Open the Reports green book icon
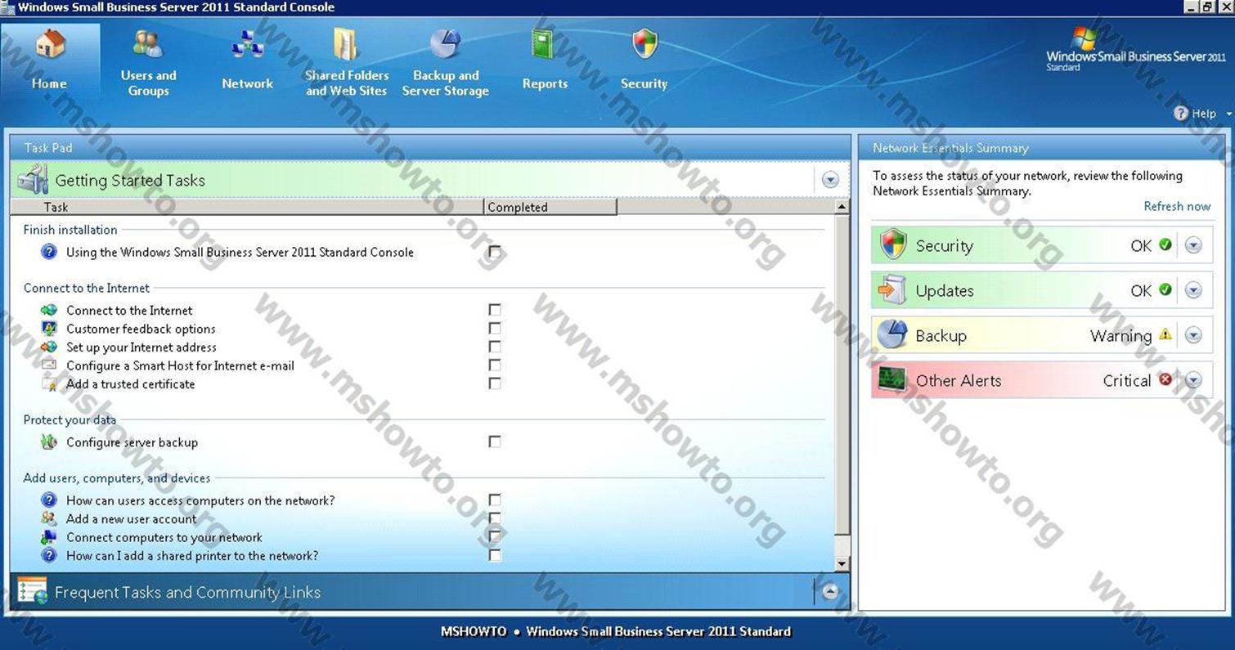Image resolution: width=1235 pixels, height=650 pixels. coord(543,43)
